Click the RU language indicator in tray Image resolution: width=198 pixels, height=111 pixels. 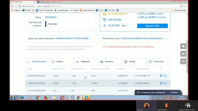point(155,97)
